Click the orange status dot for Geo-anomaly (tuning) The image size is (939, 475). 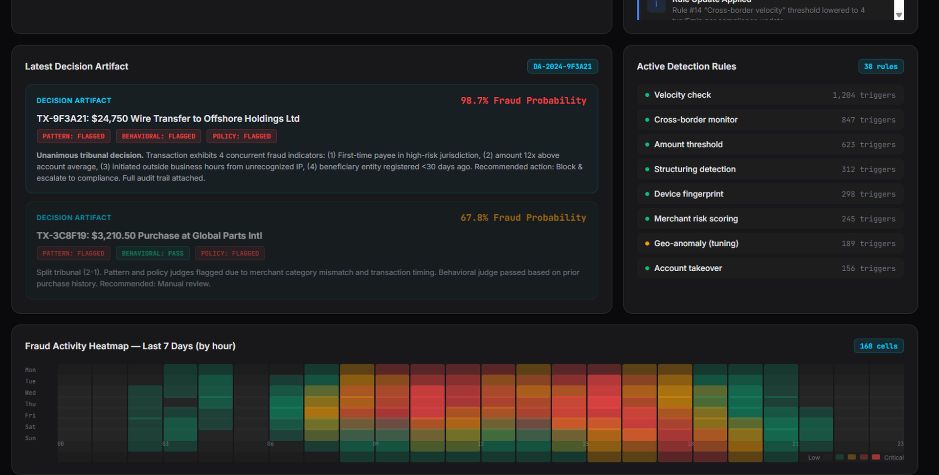tap(647, 243)
